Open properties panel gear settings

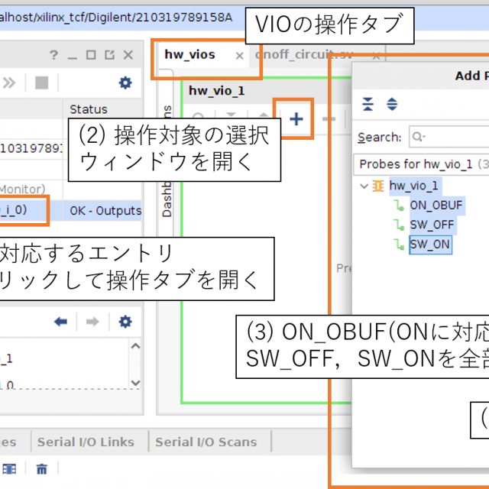[x=125, y=322]
